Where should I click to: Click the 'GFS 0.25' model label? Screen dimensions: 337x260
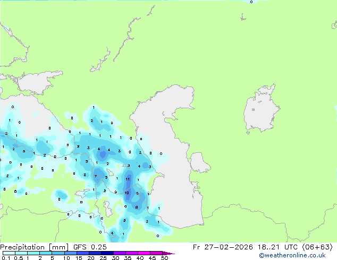[x=90, y=247]
